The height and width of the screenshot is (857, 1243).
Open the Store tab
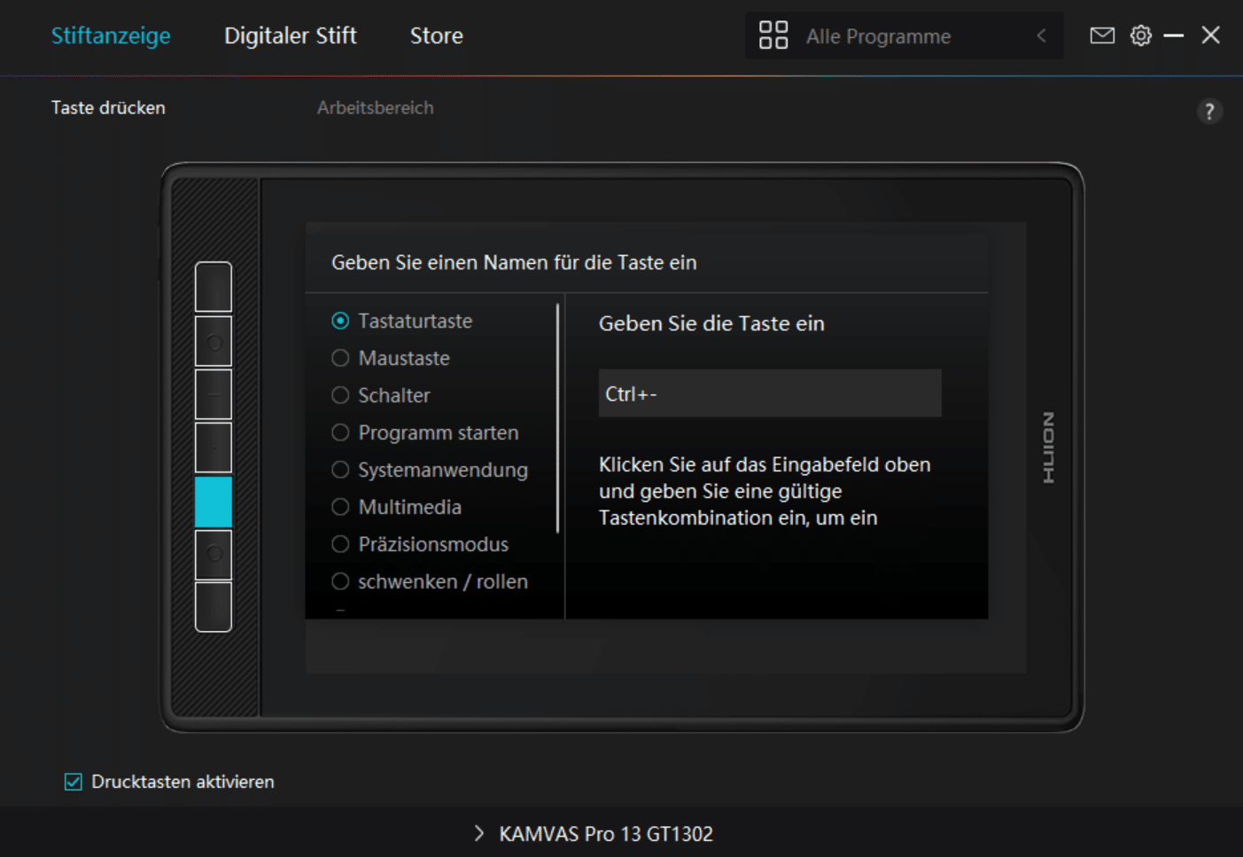pos(436,35)
